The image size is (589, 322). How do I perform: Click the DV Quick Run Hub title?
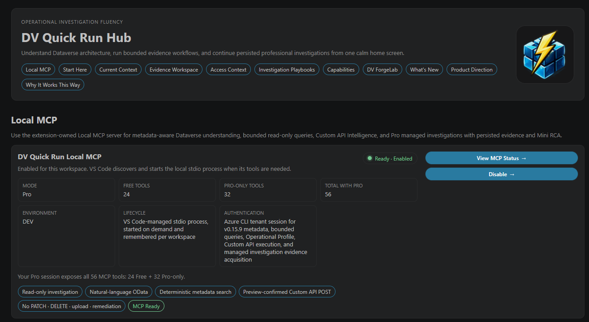[x=76, y=38]
